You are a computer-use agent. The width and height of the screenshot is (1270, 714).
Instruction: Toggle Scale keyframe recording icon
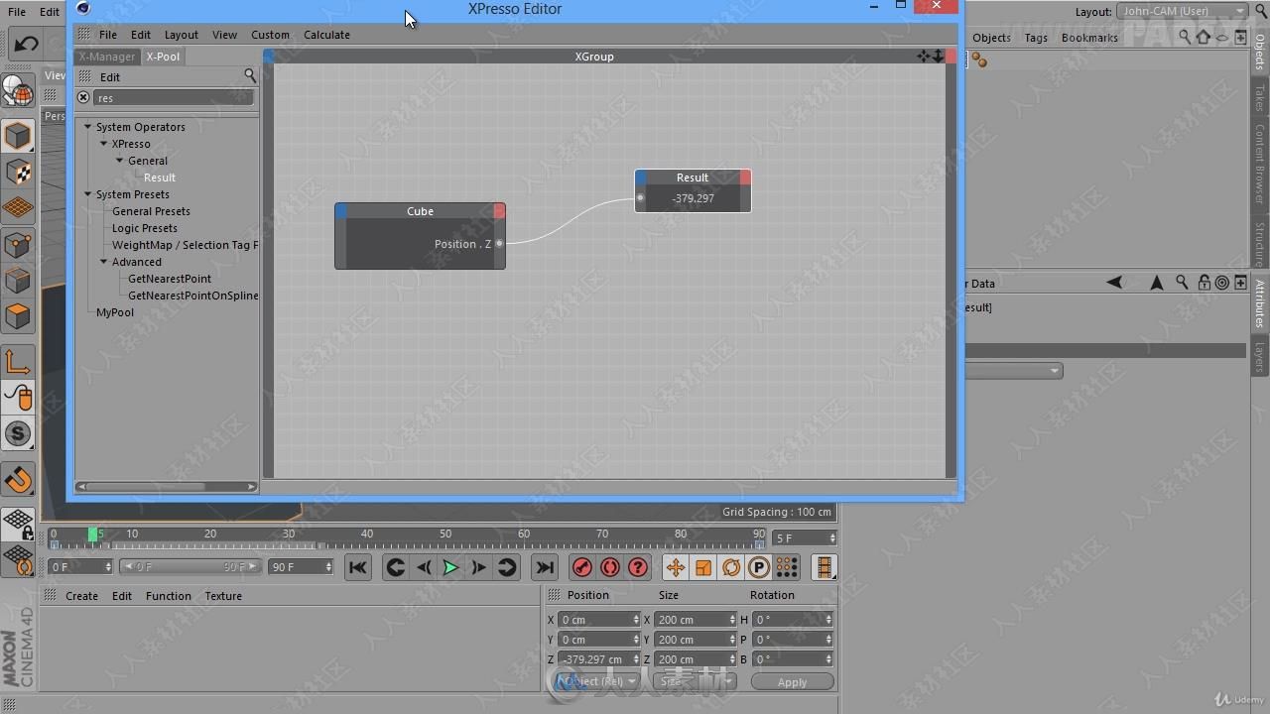[703, 567]
